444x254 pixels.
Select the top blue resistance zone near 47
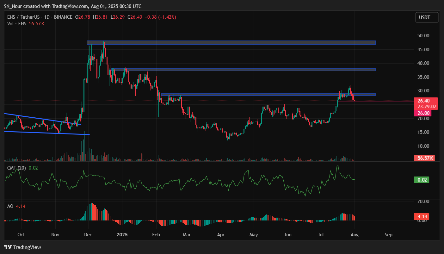pos(231,43)
